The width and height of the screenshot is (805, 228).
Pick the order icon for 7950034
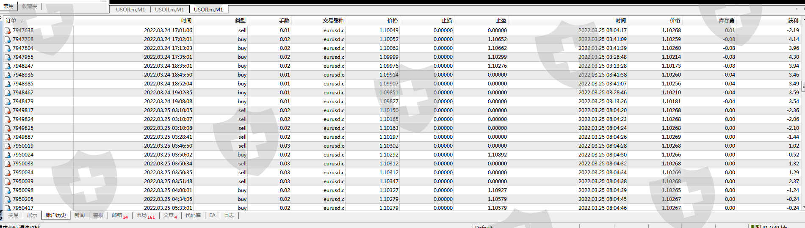click(x=8, y=173)
